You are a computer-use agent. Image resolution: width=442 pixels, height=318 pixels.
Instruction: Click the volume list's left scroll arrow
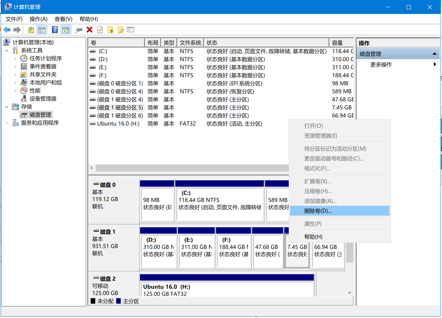pos(92,168)
